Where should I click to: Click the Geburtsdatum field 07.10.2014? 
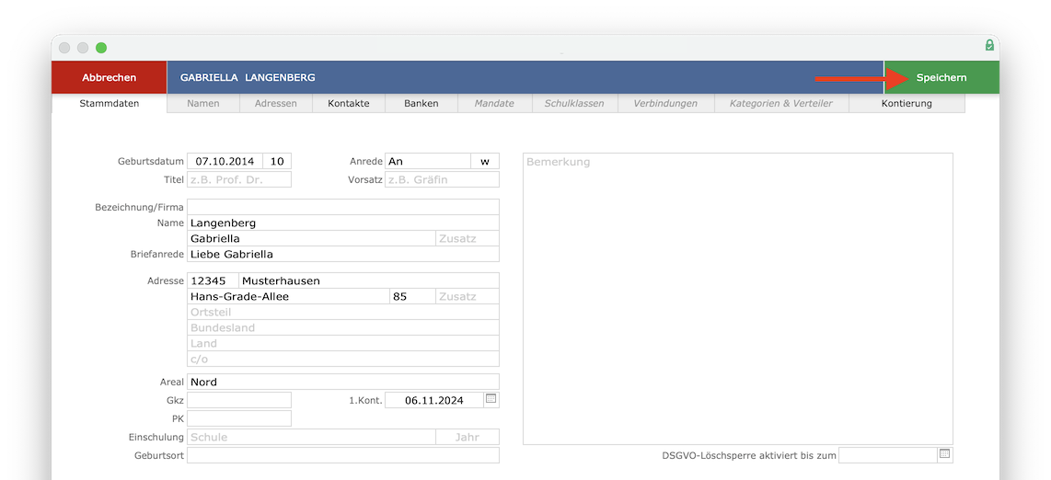225,161
